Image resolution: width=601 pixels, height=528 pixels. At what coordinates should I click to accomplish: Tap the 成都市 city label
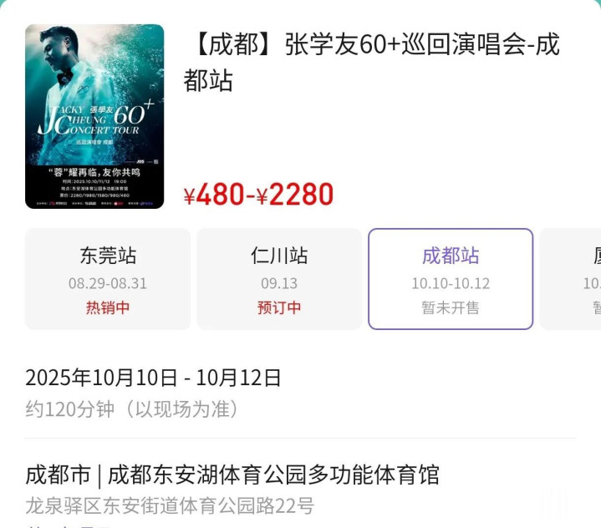pyautogui.click(x=58, y=475)
